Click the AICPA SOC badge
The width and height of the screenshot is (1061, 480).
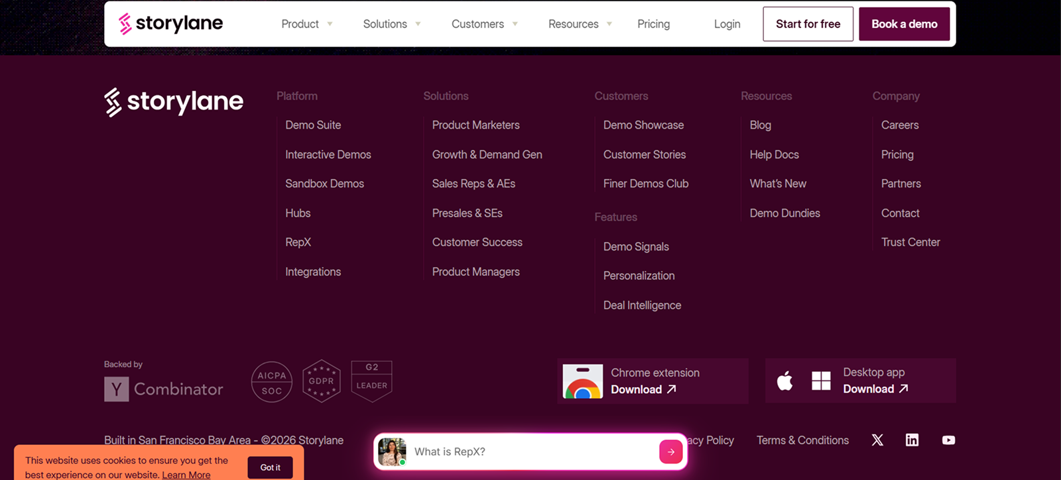click(x=272, y=382)
